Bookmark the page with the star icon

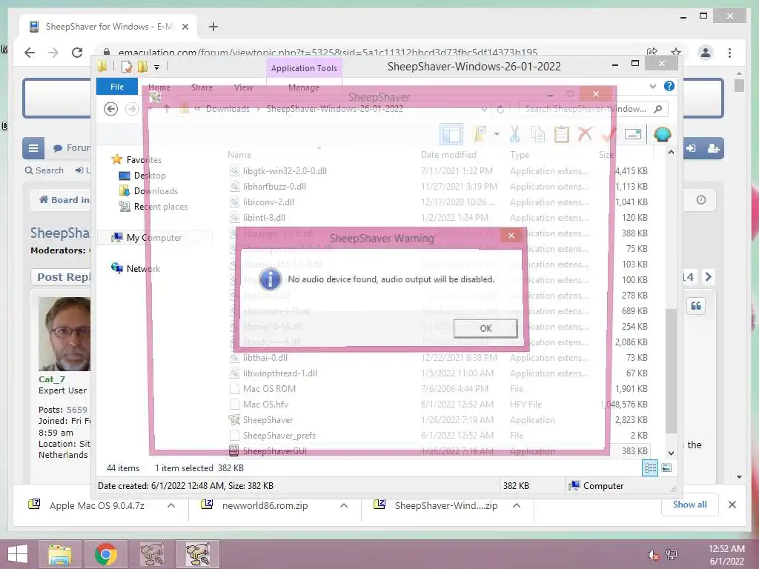(676, 53)
